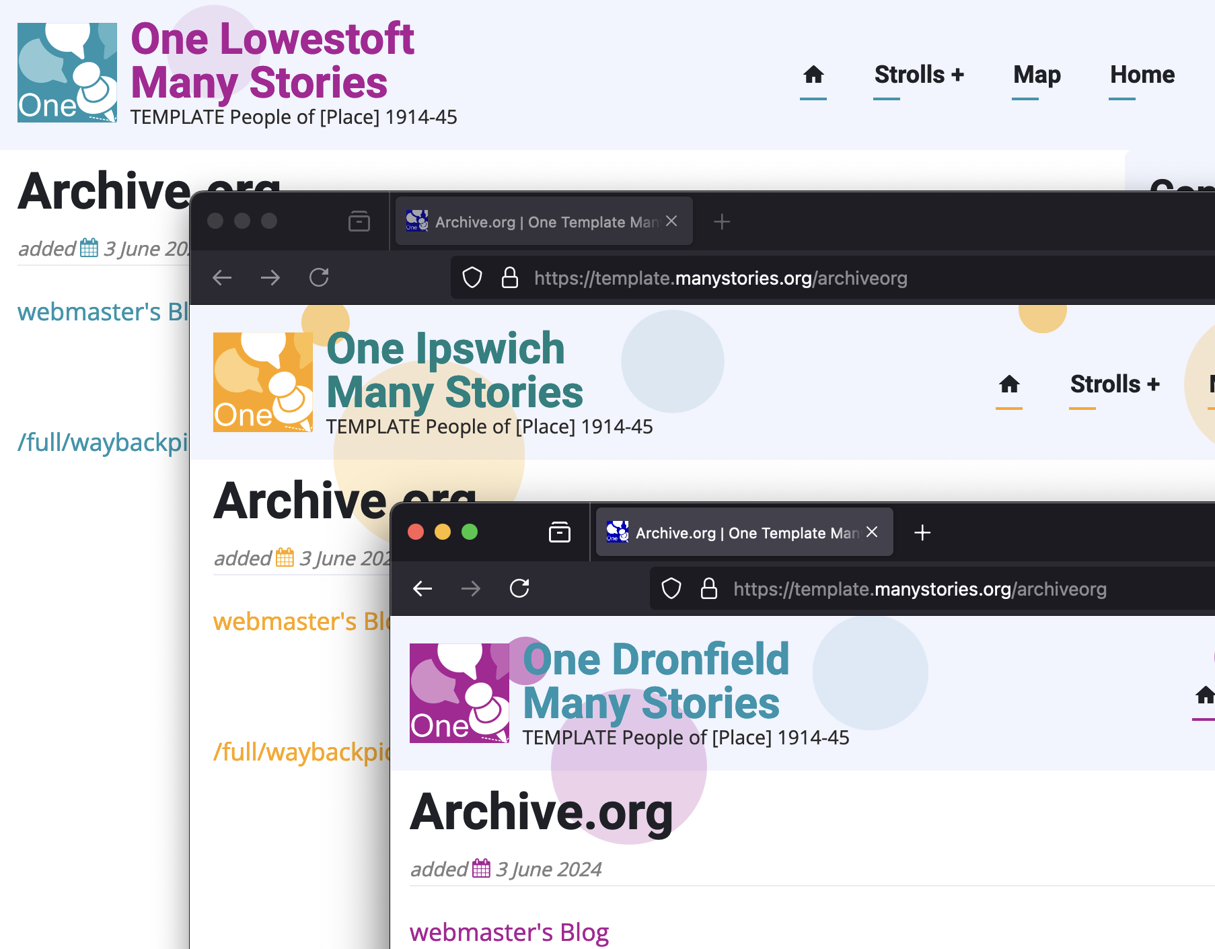Reload the page in middle browser window
Viewport: 1215px width, 949px height.
point(319,278)
